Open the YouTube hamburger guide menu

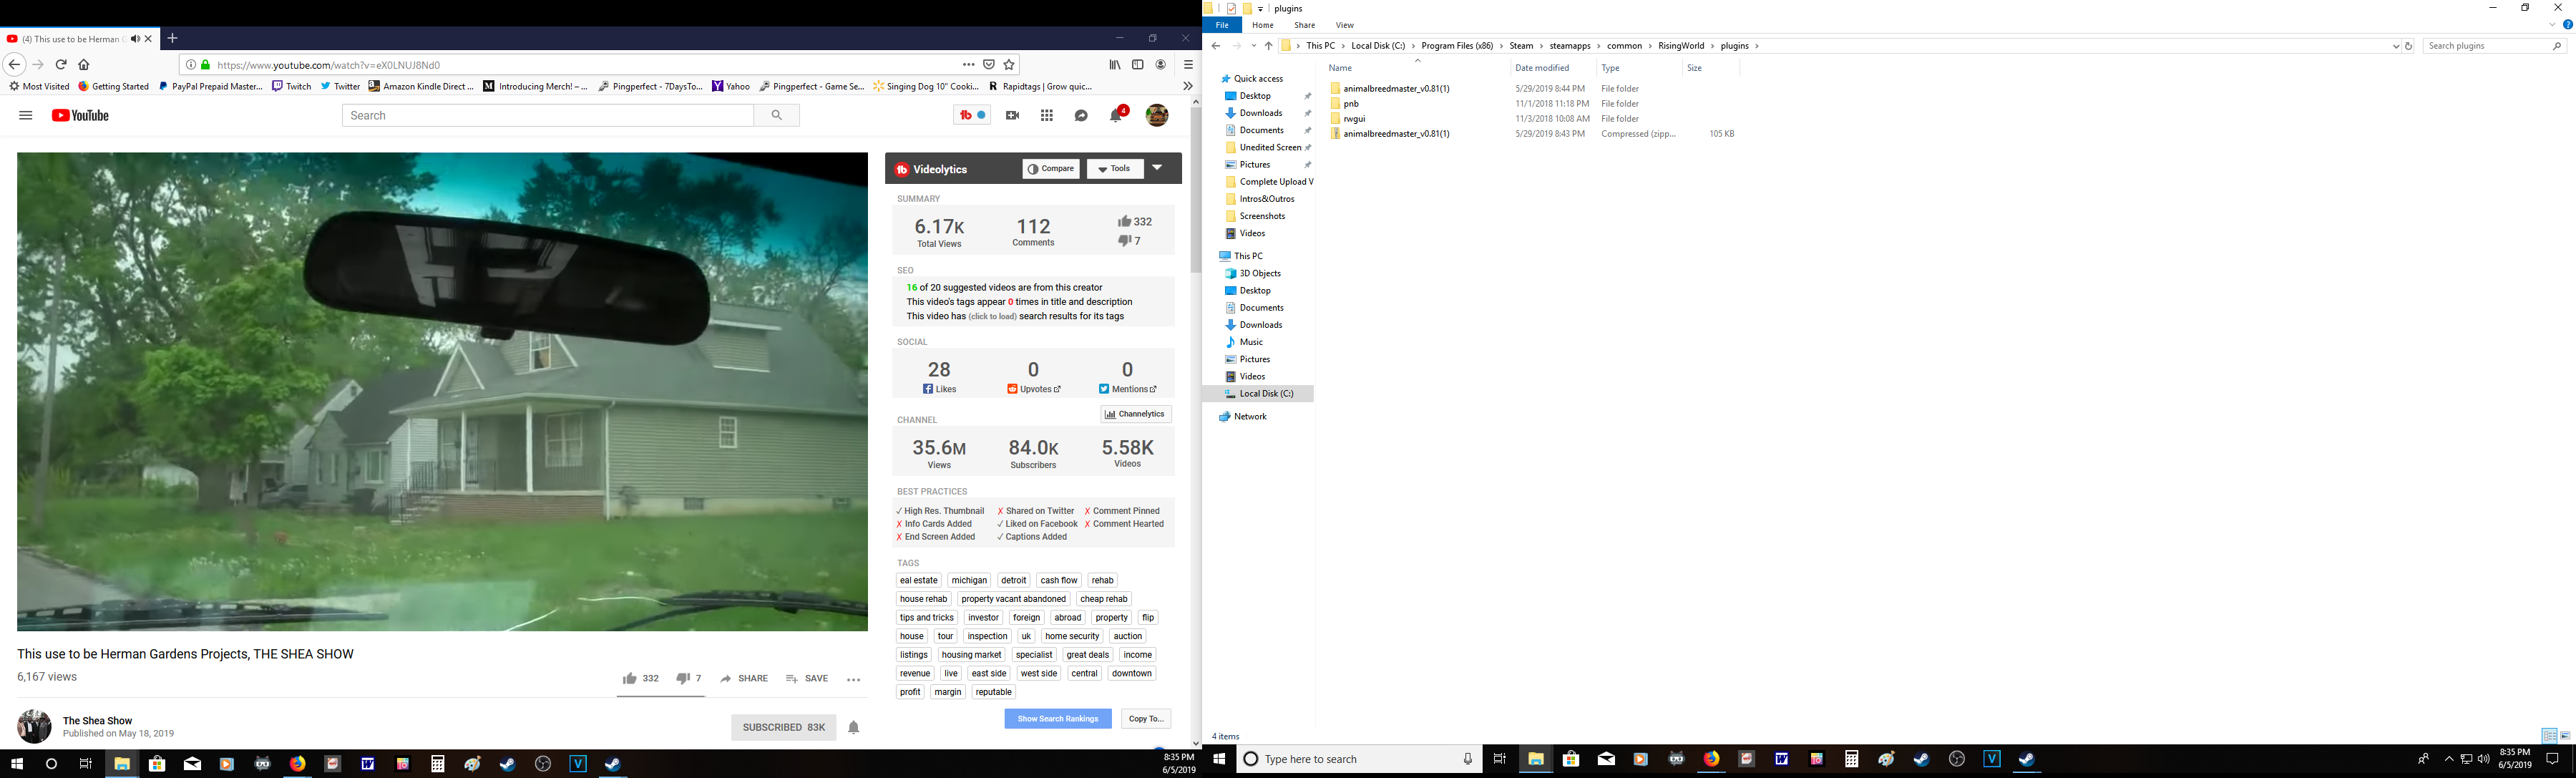(26, 116)
